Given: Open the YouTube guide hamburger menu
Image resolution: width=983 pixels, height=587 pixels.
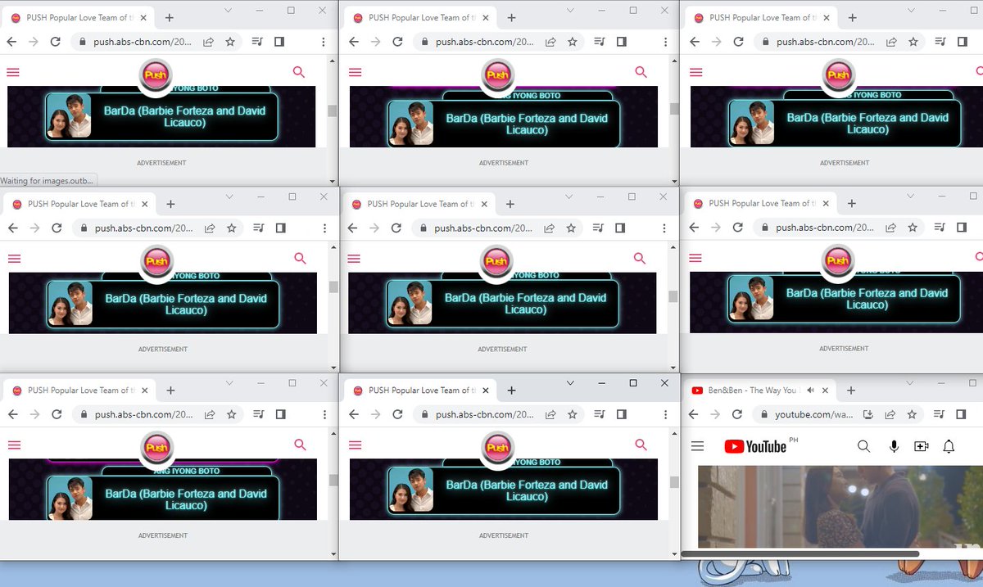Looking at the screenshot, I should [697, 446].
